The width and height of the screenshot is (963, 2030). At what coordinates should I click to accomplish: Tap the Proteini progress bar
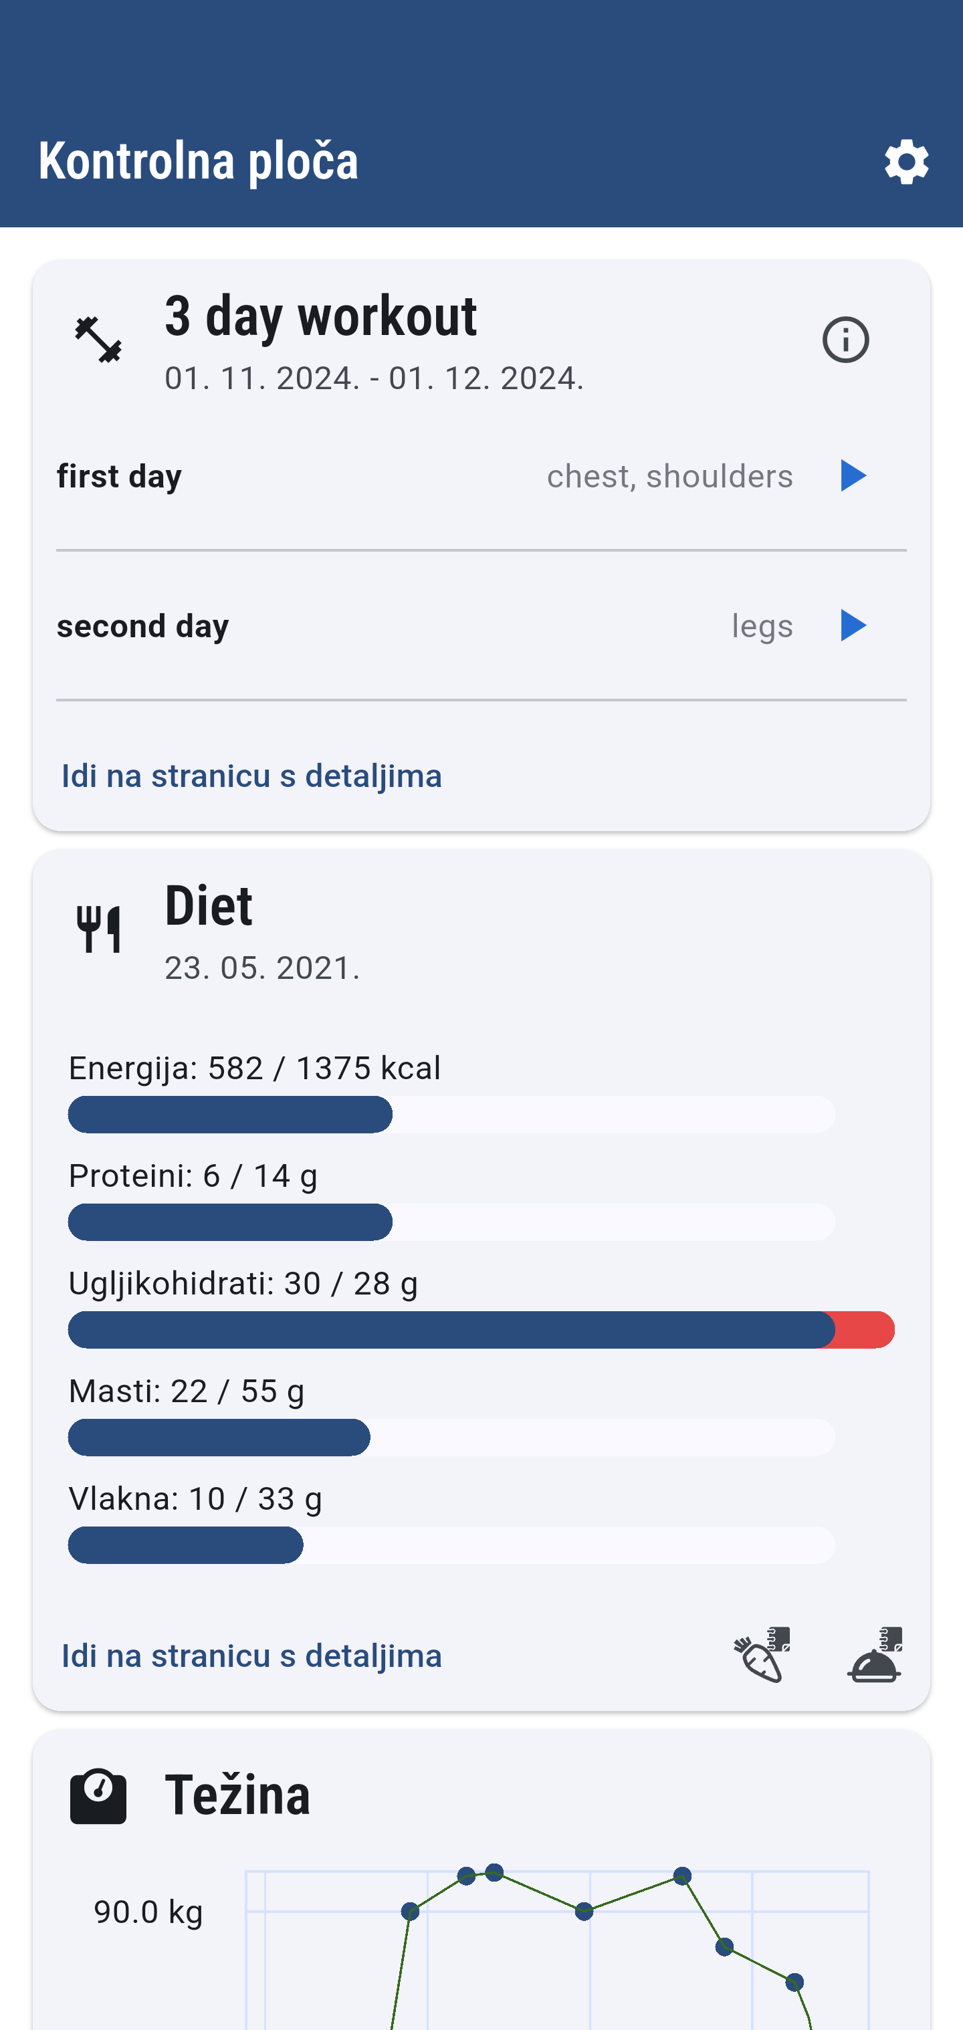pos(451,1222)
